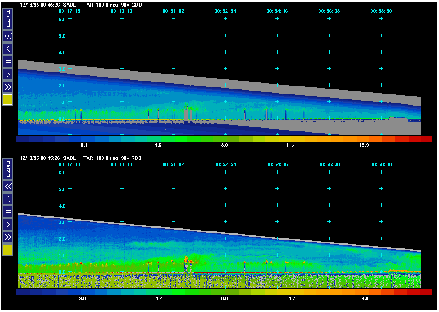Click the 6.0 altitude label in the GDB plot
The image size is (439, 312).
coord(62,19)
